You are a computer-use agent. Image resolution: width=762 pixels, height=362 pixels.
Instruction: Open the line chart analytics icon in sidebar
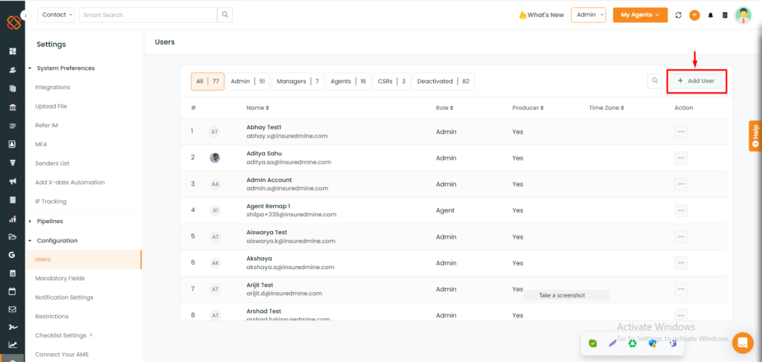[x=13, y=345]
